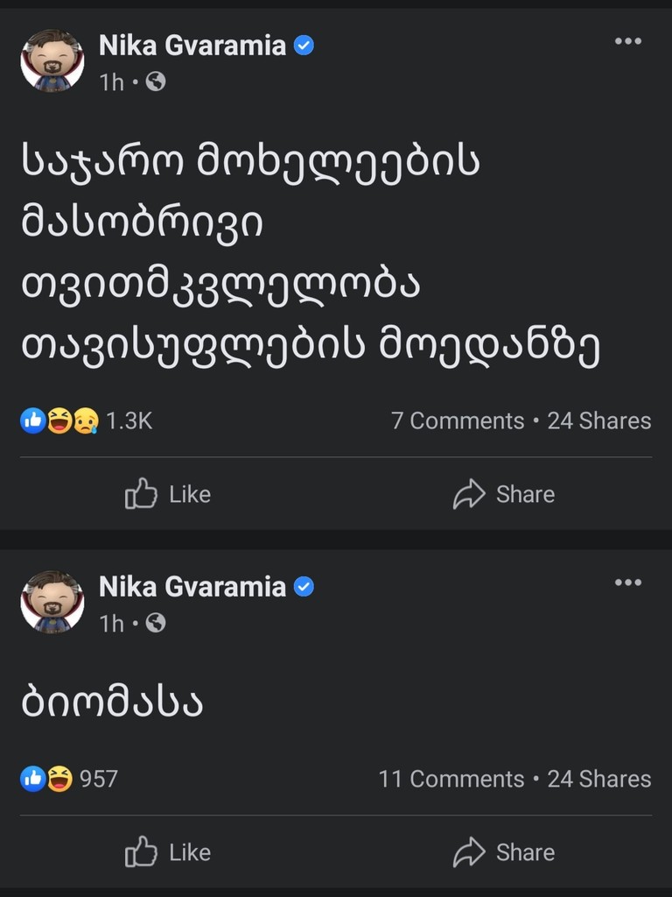Screen dimensions: 672x897
Task: Open 7 Comments on first post
Action: (457, 421)
